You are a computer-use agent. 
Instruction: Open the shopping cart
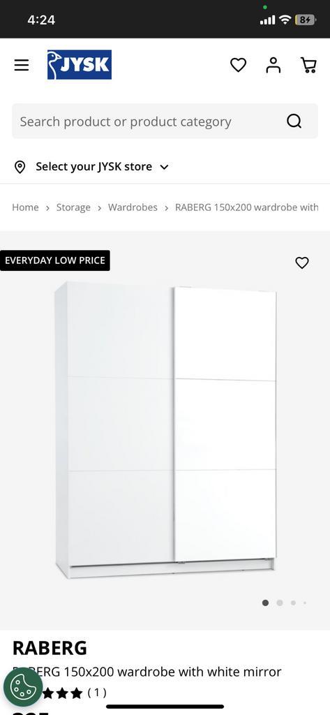click(308, 65)
